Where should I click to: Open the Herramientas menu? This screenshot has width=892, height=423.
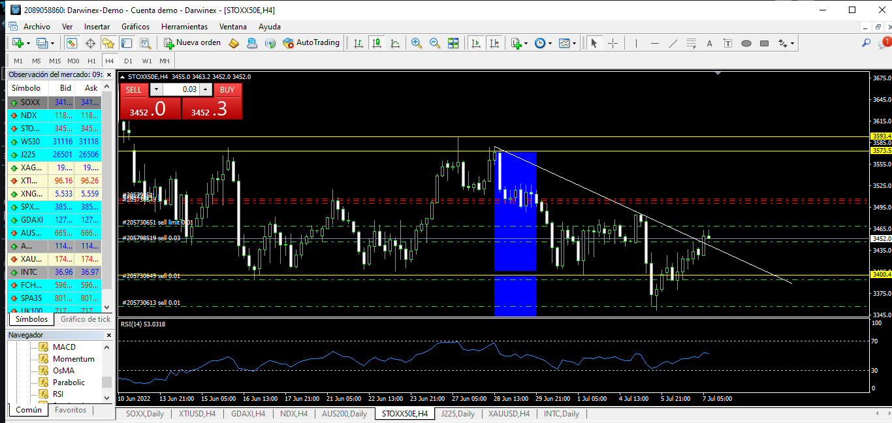[x=184, y=27]
